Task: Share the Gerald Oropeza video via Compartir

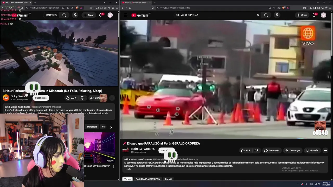Action: pyautogui.click(x=271, y=150)
